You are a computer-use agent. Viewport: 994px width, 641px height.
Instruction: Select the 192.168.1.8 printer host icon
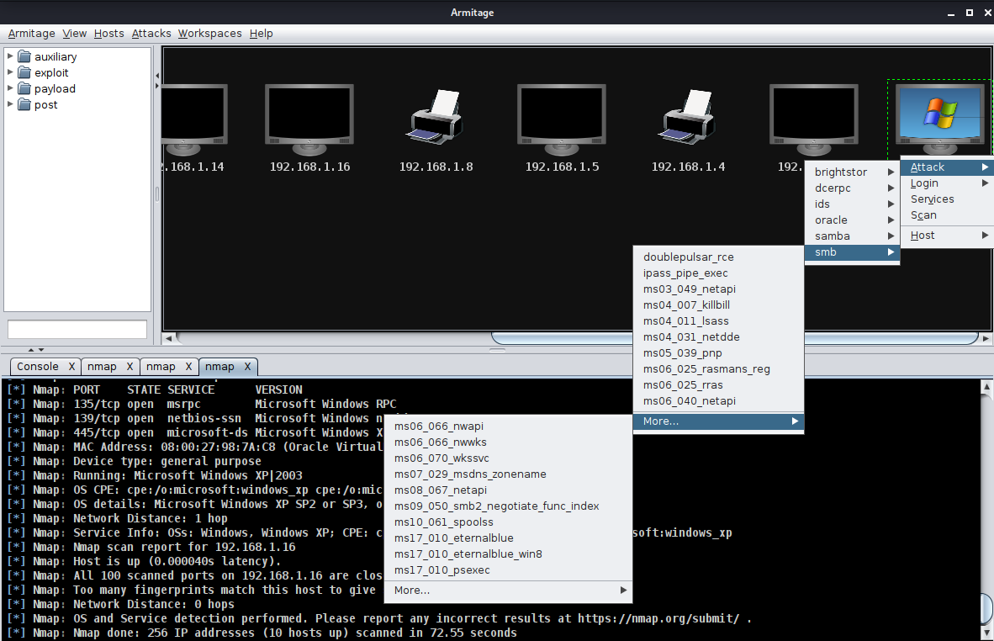coord(435,116)
